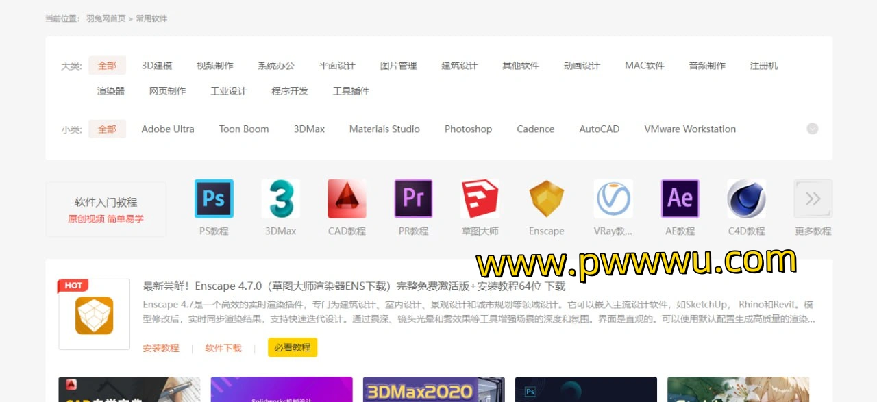
Task: Open the 草图大师 SketchUp icon
Action: point(480,199)
